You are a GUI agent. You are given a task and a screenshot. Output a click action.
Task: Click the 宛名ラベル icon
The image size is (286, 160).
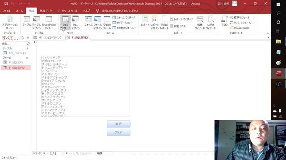(x=178, y=26)
